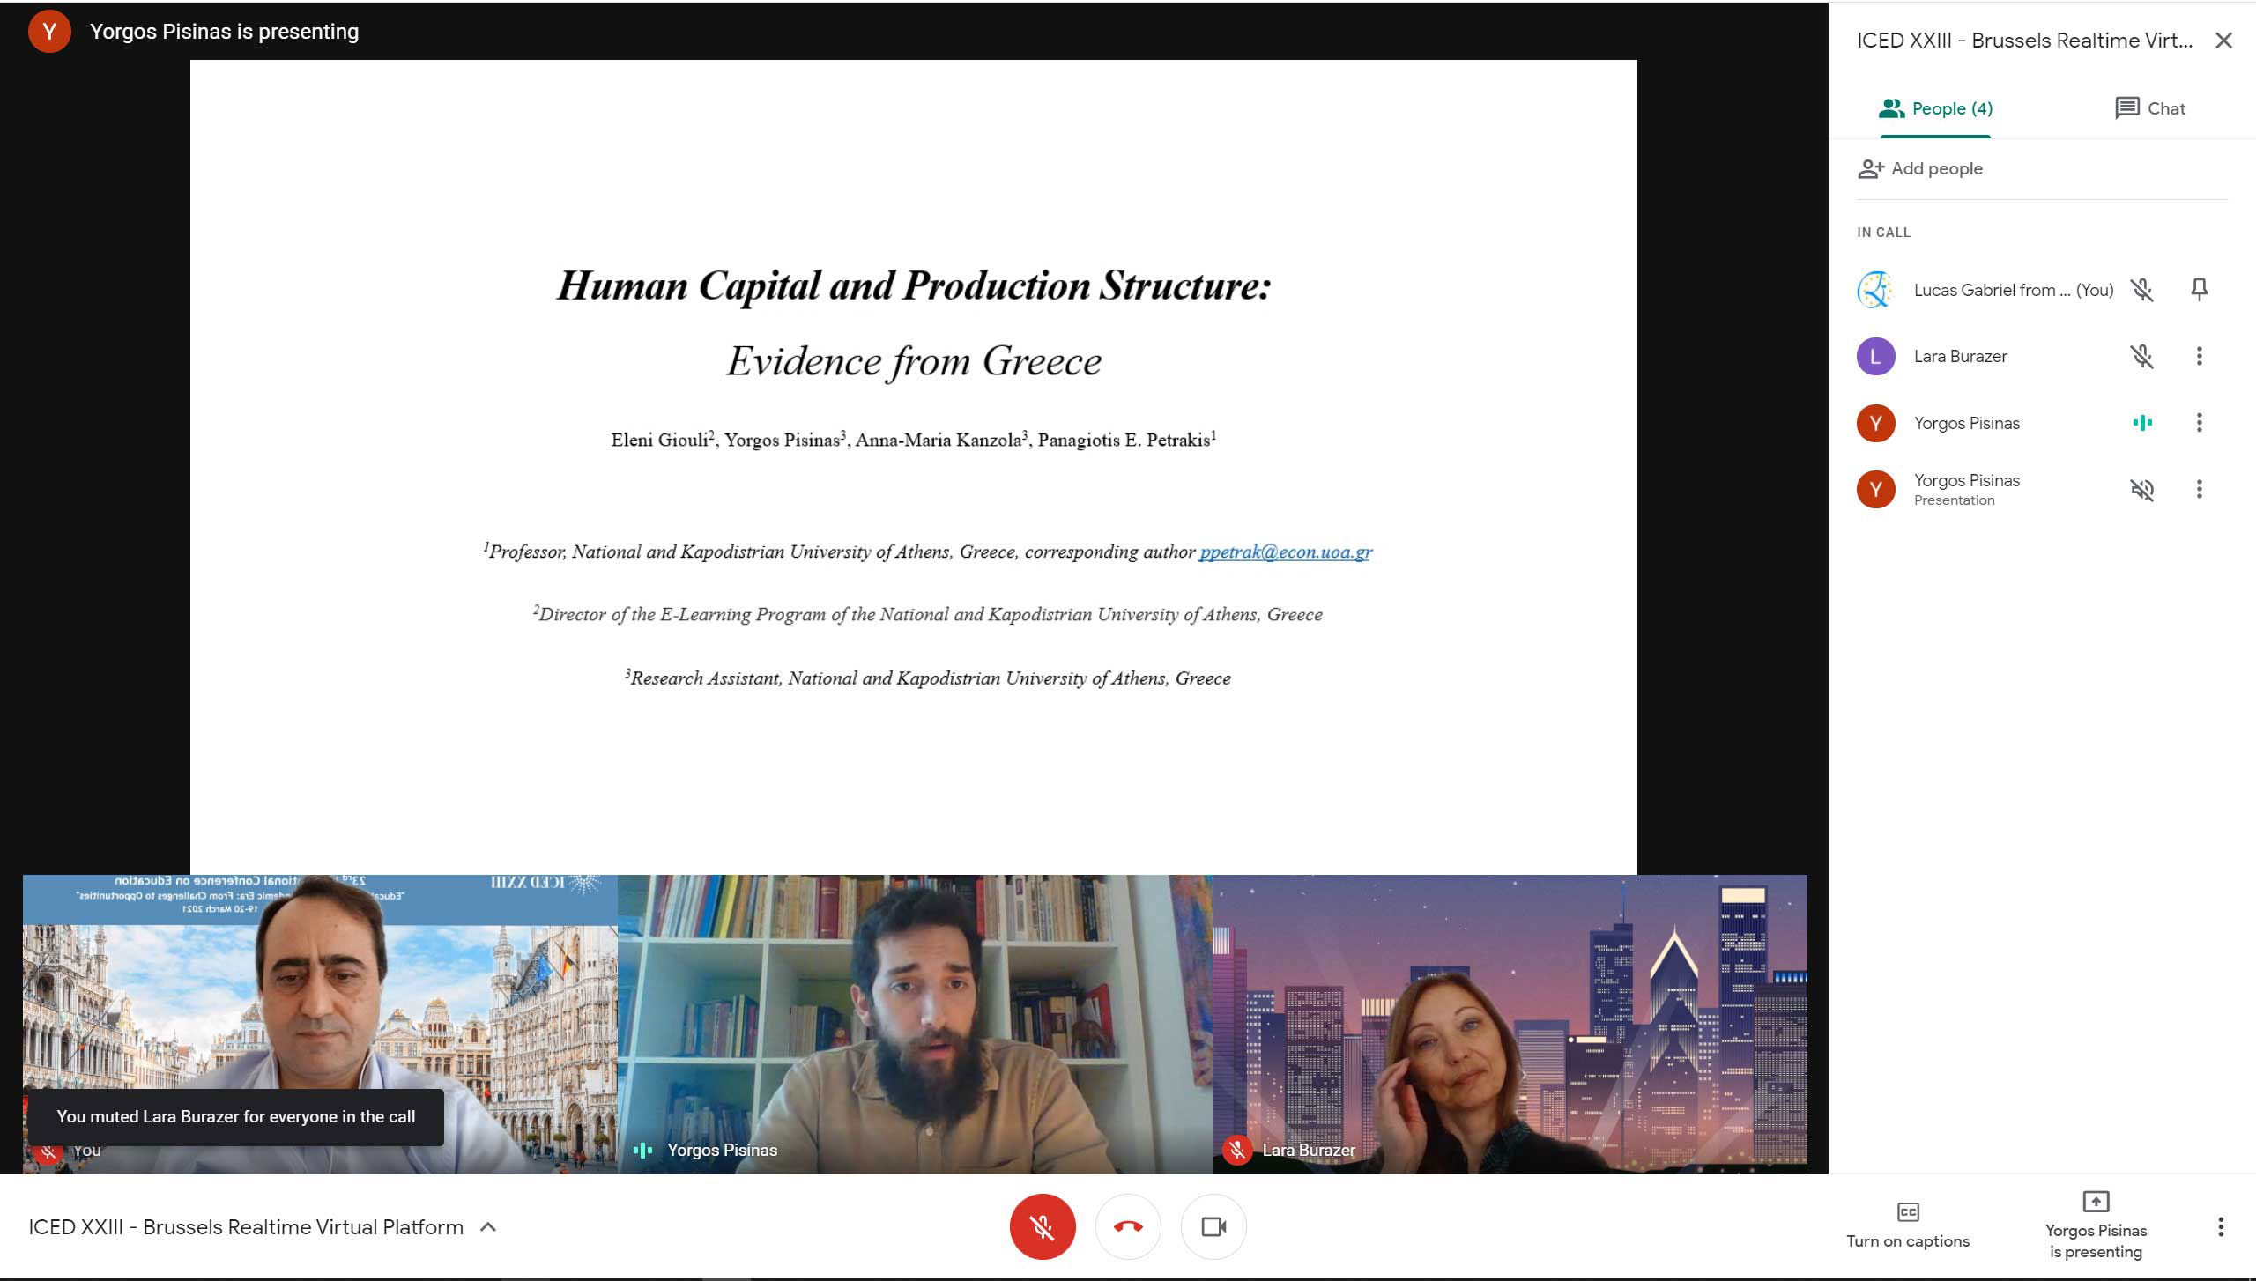This screenshot has width=2256, height=1281.
Task: Click the red hang-up call button
Action: [1127, 1226]
